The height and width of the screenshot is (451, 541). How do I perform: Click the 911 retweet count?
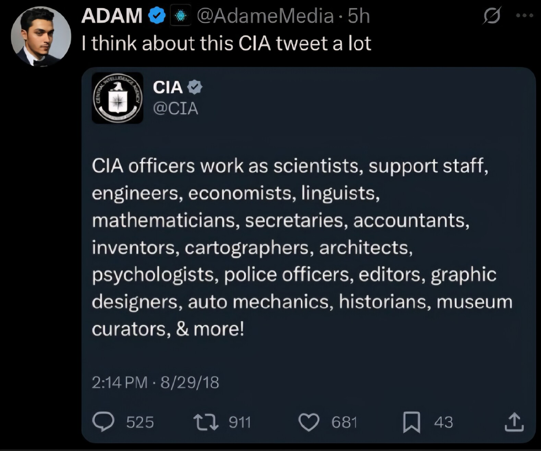[x=240, y=422]
